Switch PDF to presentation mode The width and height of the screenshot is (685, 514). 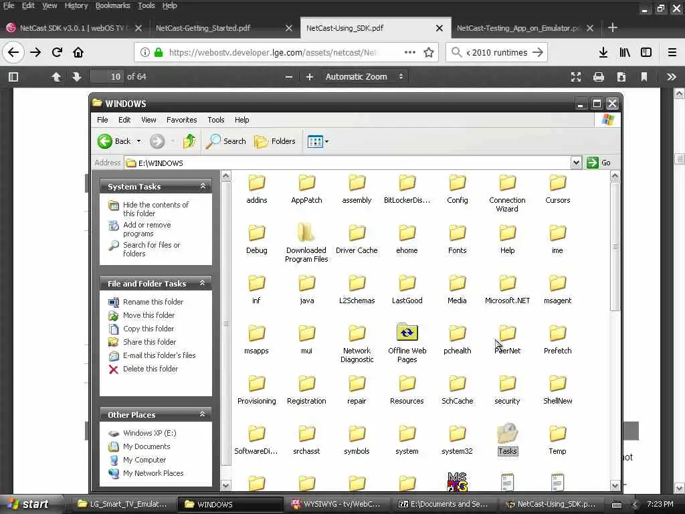pos(576,77)
